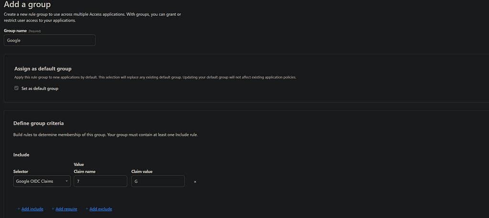Click the Claim value column label
This screenshot has width=489, height=218.
[142, 171]
